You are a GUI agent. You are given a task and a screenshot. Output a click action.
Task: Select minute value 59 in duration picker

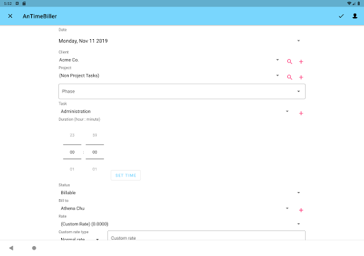coord(95,135)
